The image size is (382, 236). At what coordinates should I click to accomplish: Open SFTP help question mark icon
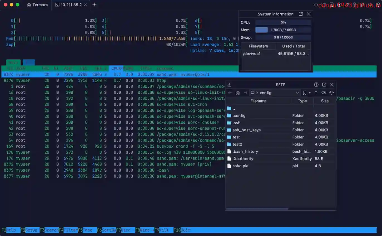click(316, 85)
